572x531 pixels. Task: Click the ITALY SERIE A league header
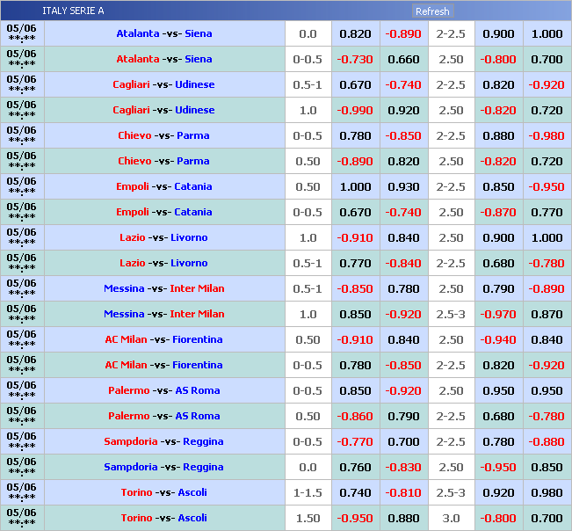point(73,11)
